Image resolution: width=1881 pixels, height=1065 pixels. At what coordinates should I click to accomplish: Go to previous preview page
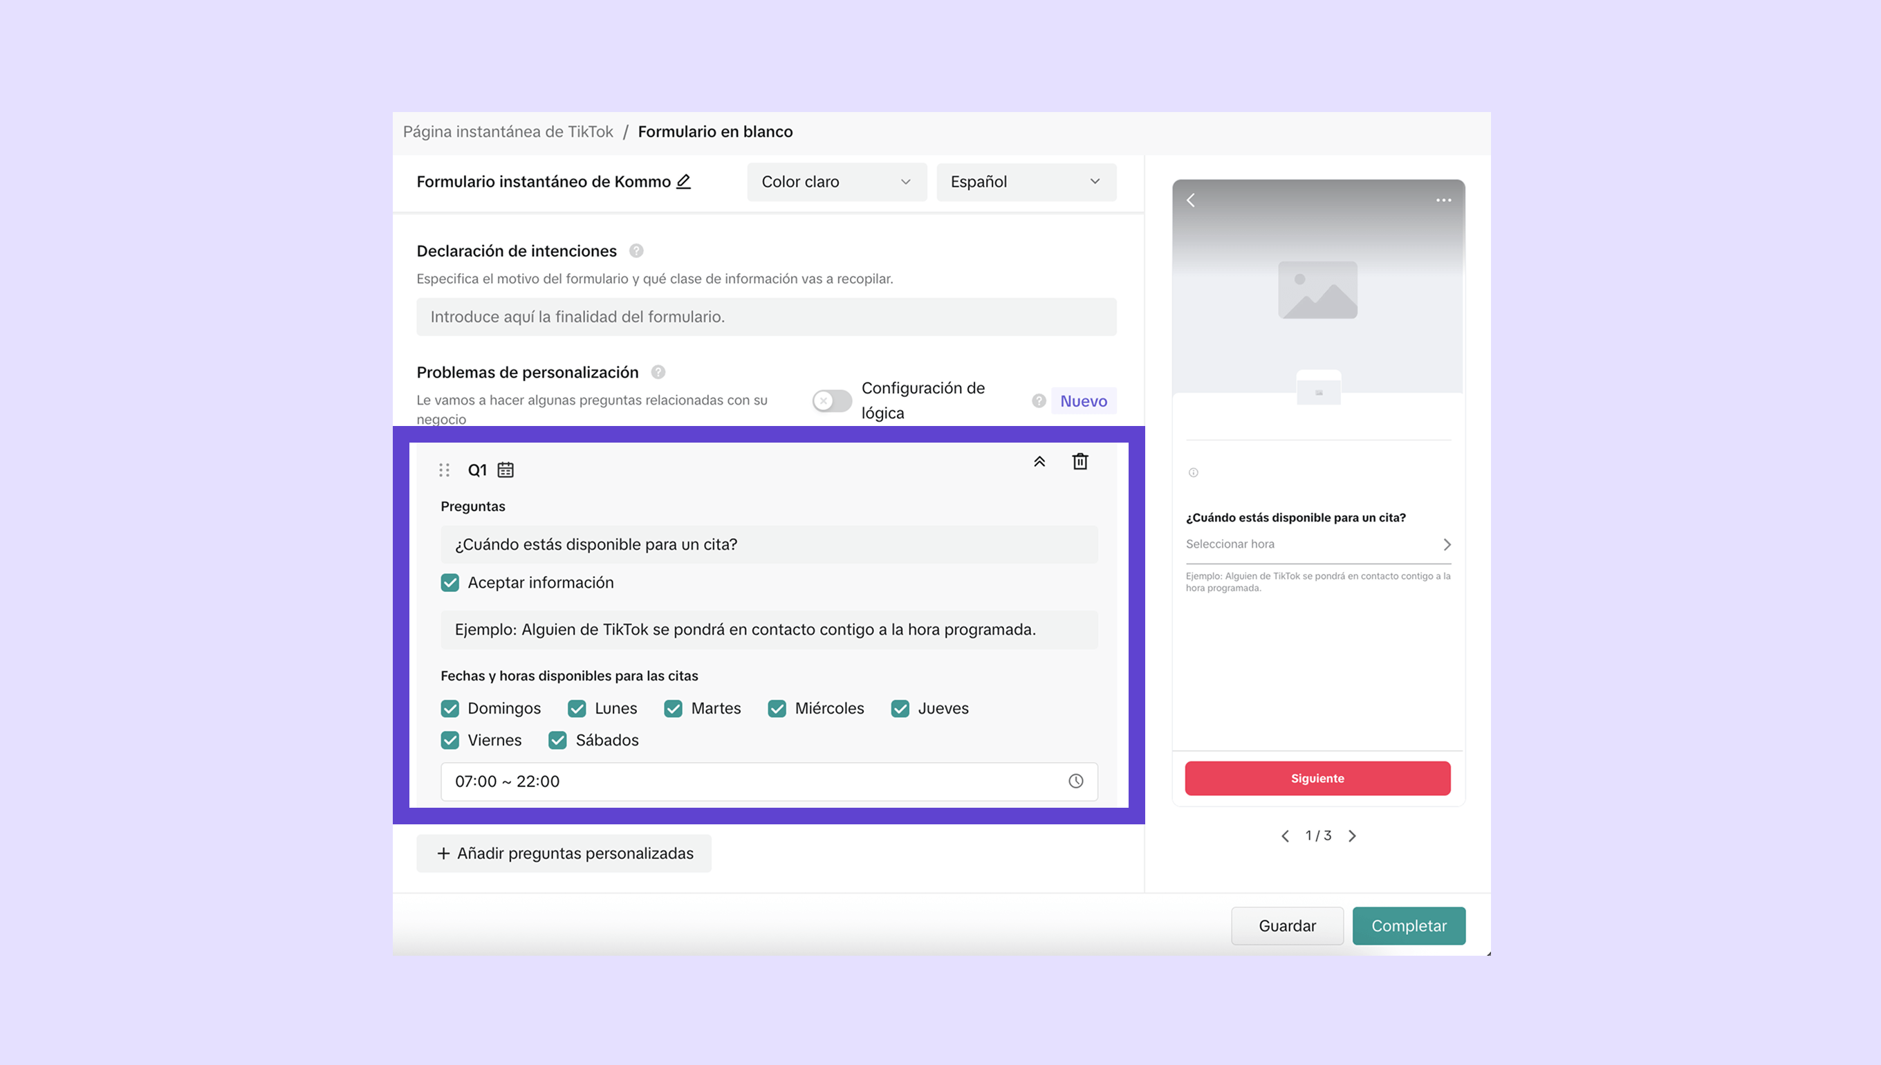(x=1285, y=836)
